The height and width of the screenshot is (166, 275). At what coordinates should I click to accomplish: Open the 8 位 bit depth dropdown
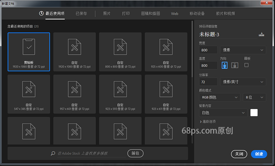point(254,97)
